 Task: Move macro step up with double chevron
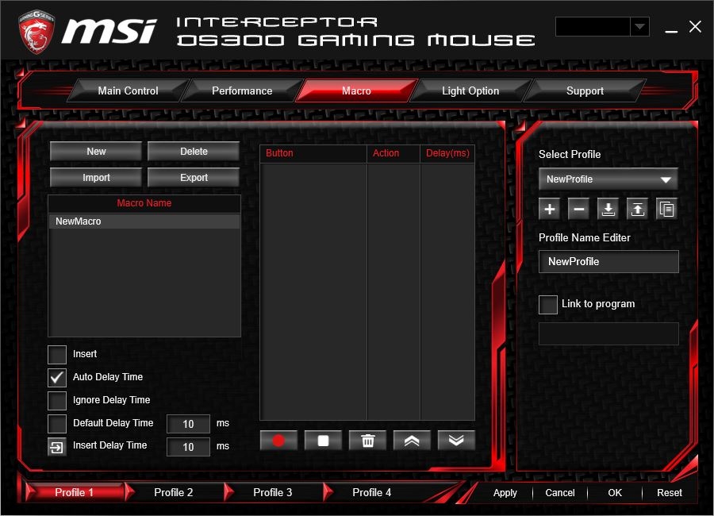click(x=412, y=441)
